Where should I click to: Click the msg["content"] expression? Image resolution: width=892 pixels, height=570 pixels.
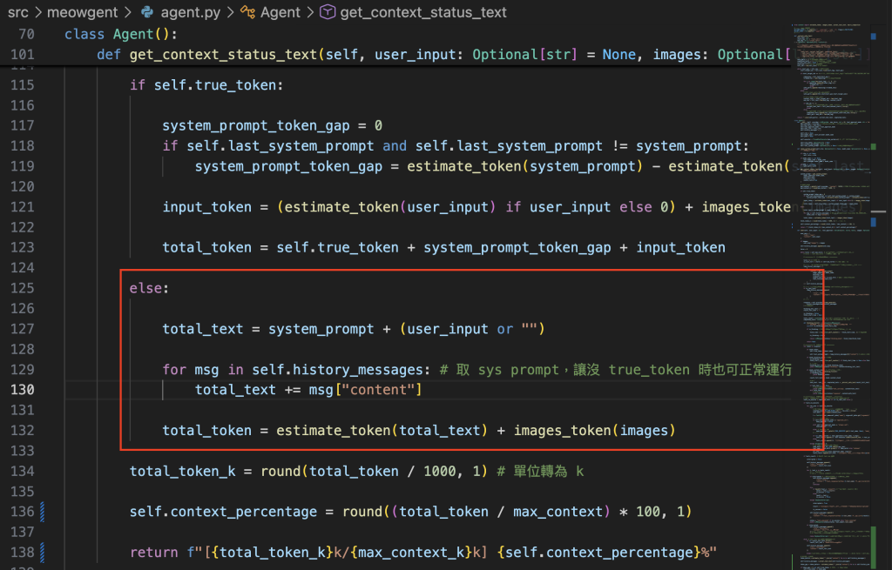pos(365,390)
